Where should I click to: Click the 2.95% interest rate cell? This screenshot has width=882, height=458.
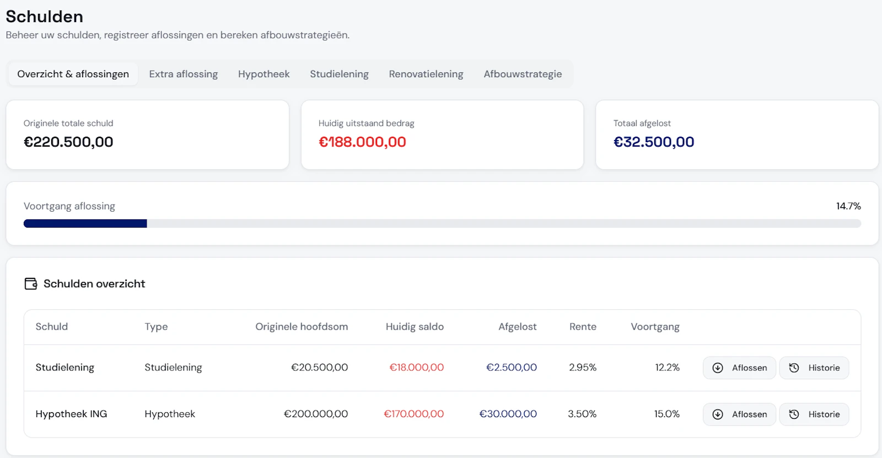583,368
